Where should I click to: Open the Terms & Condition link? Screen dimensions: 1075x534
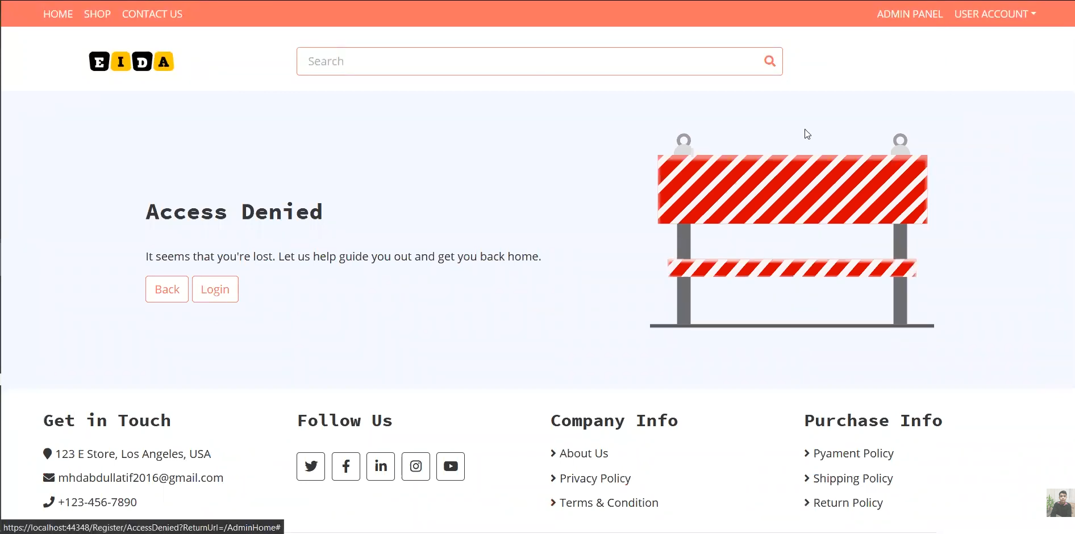609,503
